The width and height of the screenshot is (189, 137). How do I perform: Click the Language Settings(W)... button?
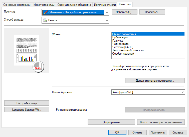point(27,110)
